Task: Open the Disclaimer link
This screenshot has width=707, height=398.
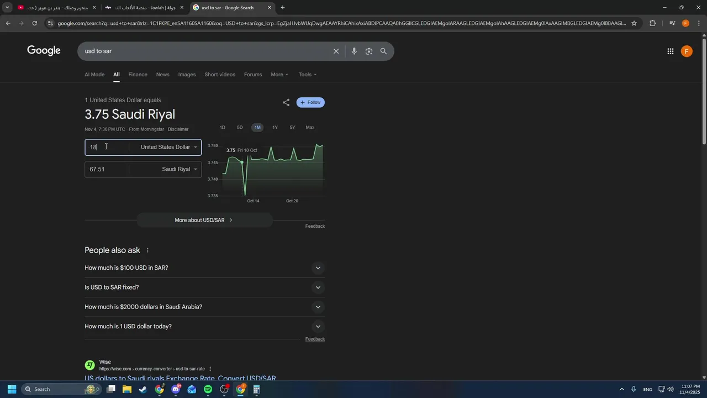Action: 178,129
